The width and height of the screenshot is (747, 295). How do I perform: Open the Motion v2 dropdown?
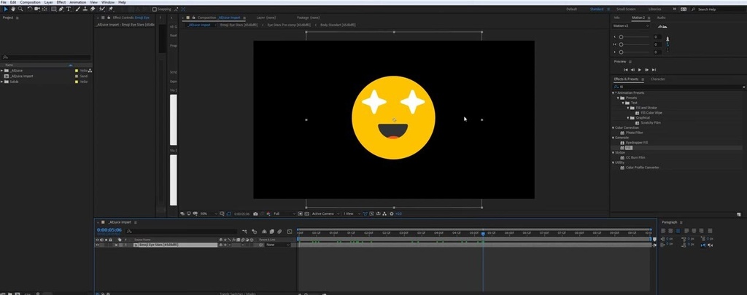[631, 25]
